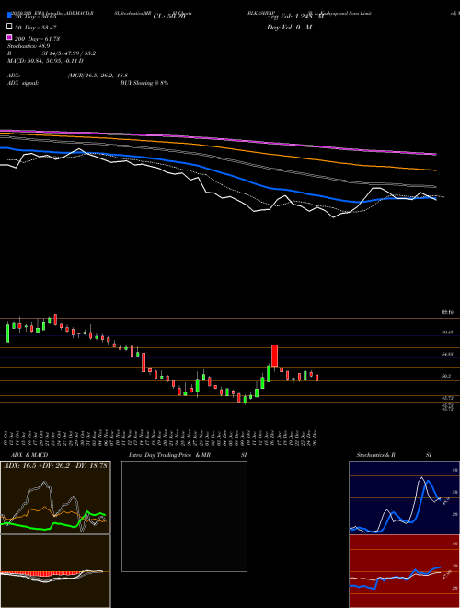Viewport: 460px width, 608px height.
Task: Click the tall green candlestick at chart start
Action: click(x=7, y=333)
